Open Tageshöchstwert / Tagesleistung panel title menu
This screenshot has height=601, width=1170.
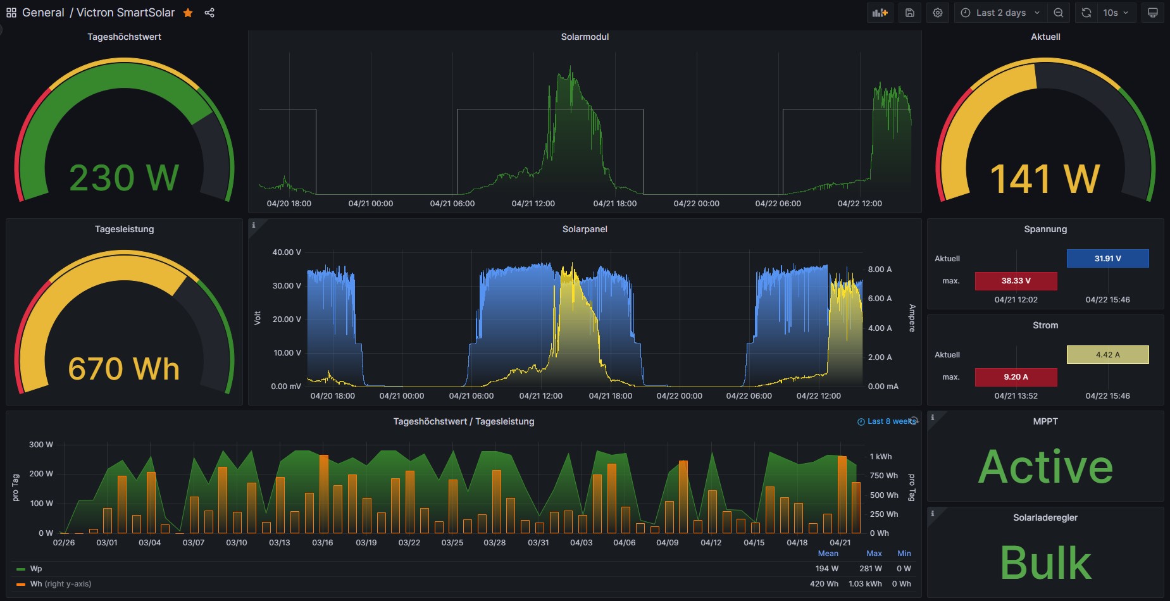point(464,421)
